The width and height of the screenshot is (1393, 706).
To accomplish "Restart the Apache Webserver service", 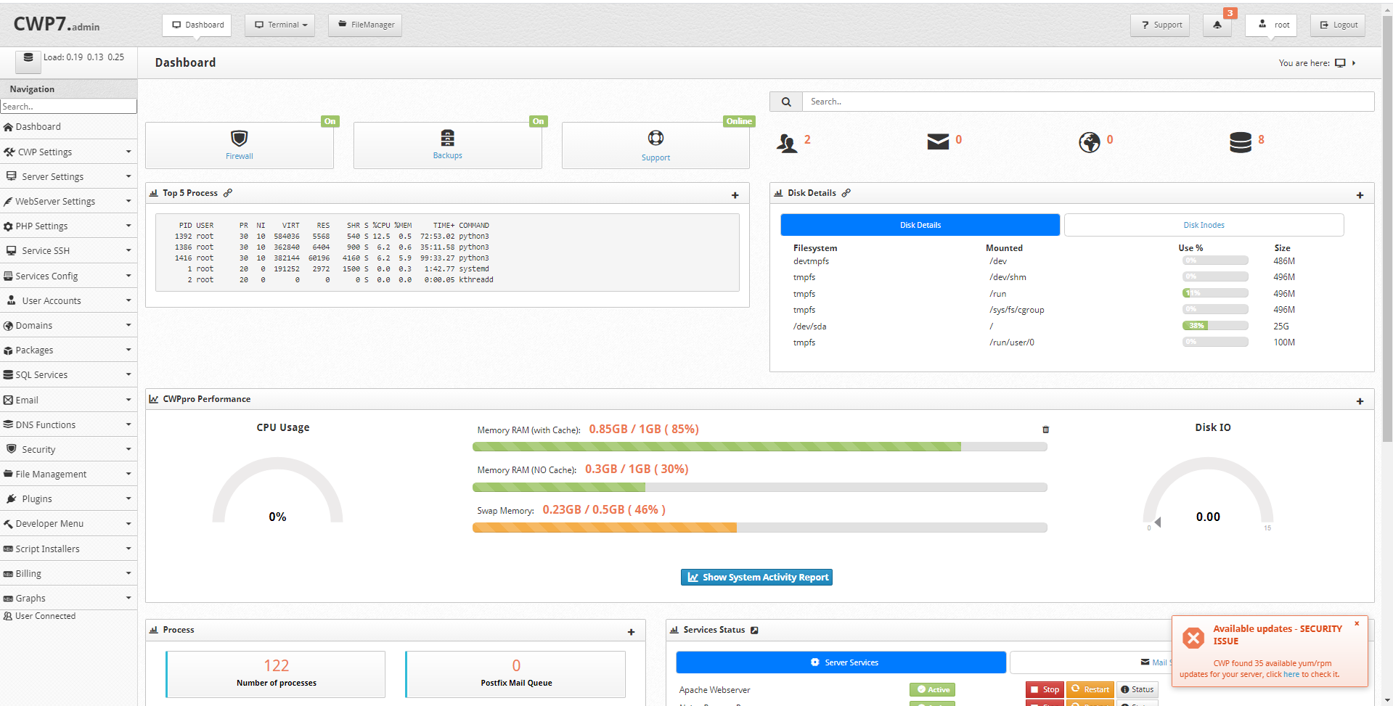I will [x=1090, y=689].
